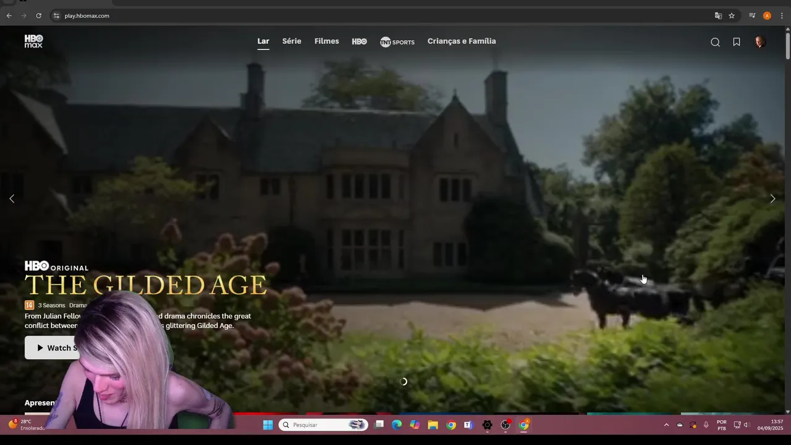Open File Explorer from taskbar
The height and width of the screenshot is (445, 791).
click(x=433, y=425)
